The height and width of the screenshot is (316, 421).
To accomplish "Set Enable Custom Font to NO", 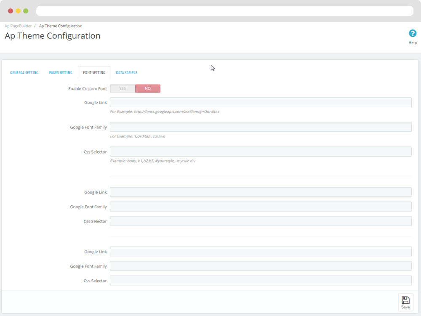I will [147, 89].
